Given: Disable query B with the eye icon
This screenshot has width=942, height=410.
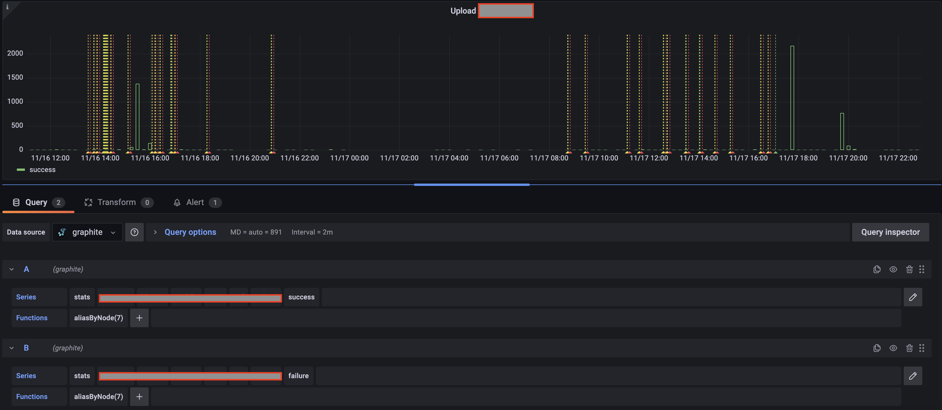Looking at the screenshot, I should 893,348.
